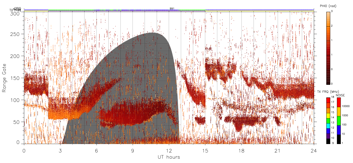
Task: Pick the yellow NOISE swatch above 1000
Action: coord(339,112)
